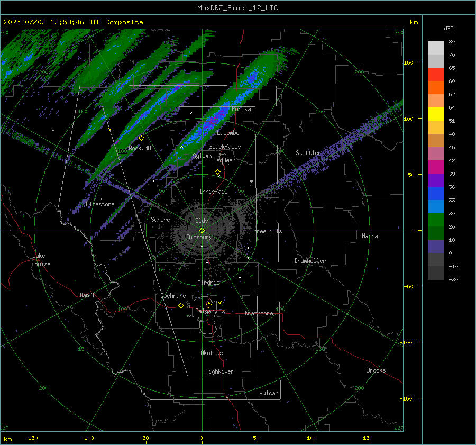The image size is (476, 445).
Task: Click the Lacombe city label
Action: [x=228, y=133]
